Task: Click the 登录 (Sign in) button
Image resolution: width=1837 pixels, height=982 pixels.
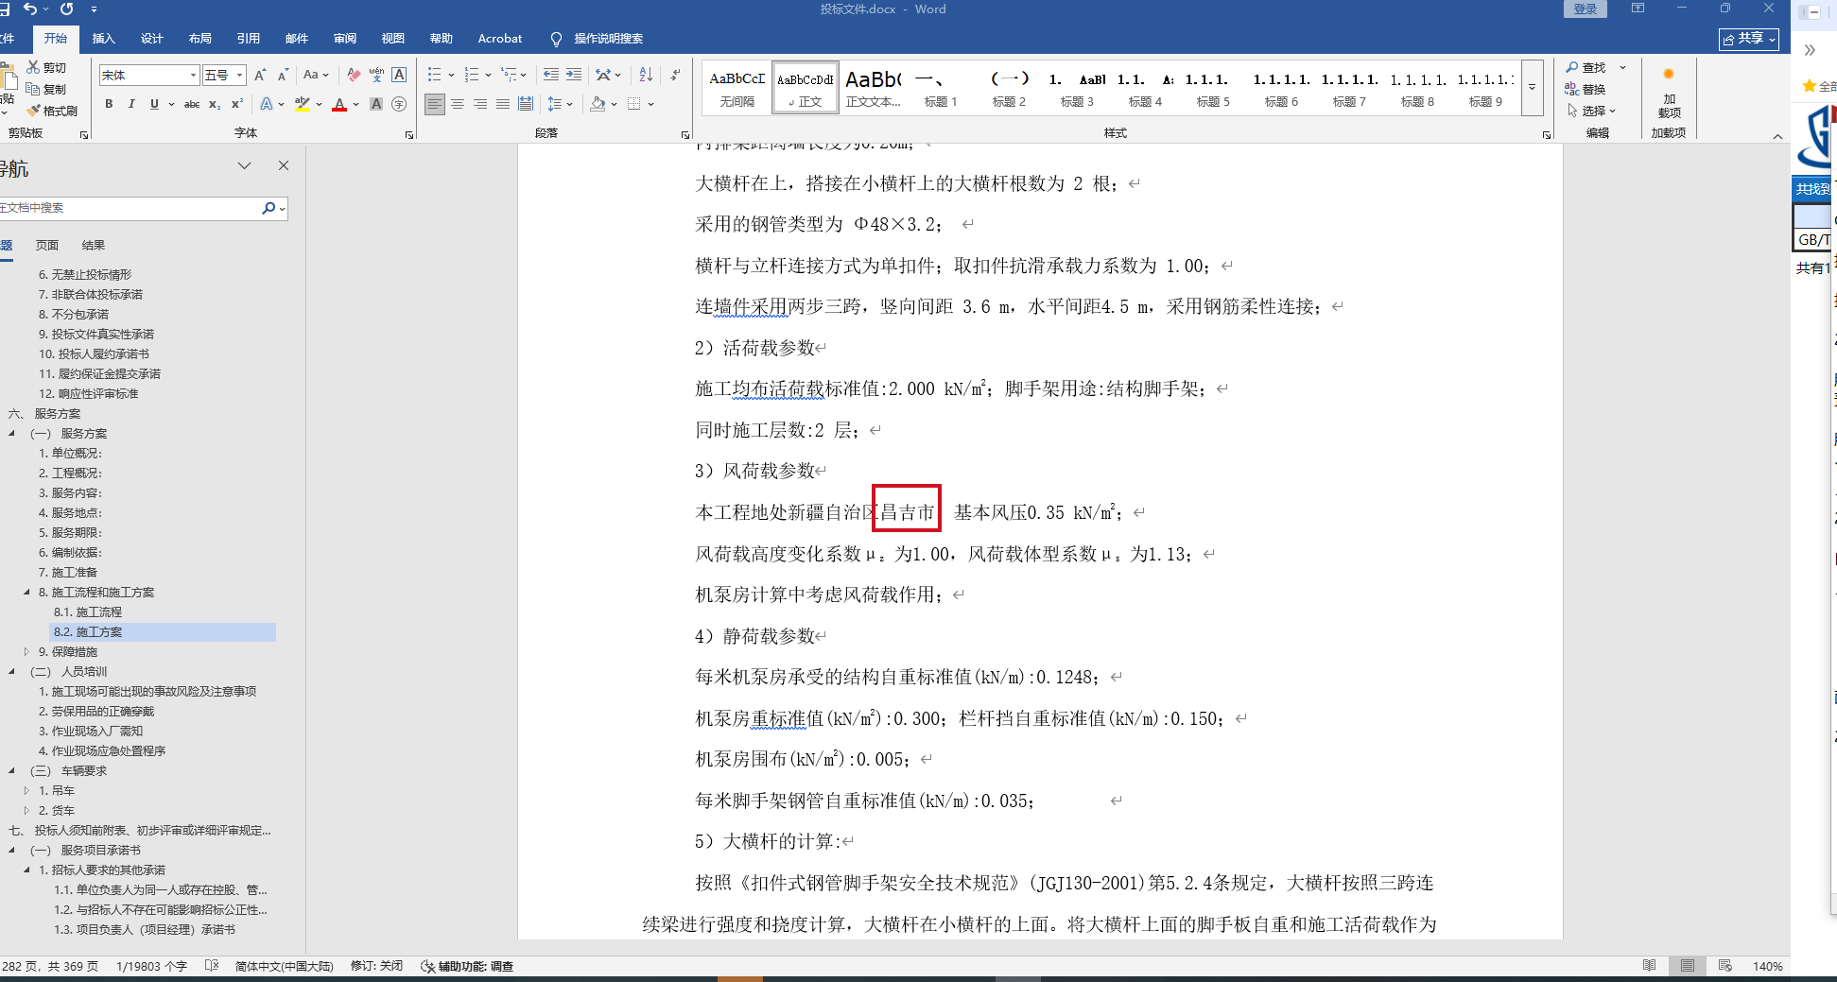Action: [1586, 9]
